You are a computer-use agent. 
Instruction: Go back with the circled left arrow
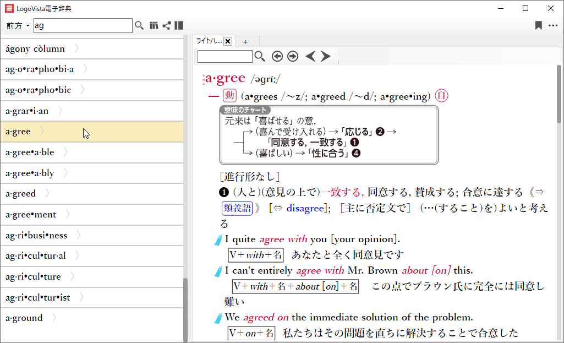[x=277, y=56]
